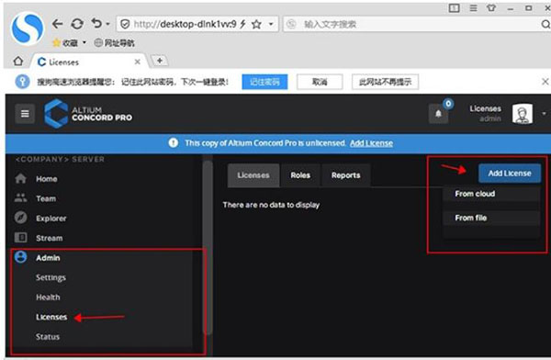
Task: Open Settings under Admin
Action: click(51, 277)
